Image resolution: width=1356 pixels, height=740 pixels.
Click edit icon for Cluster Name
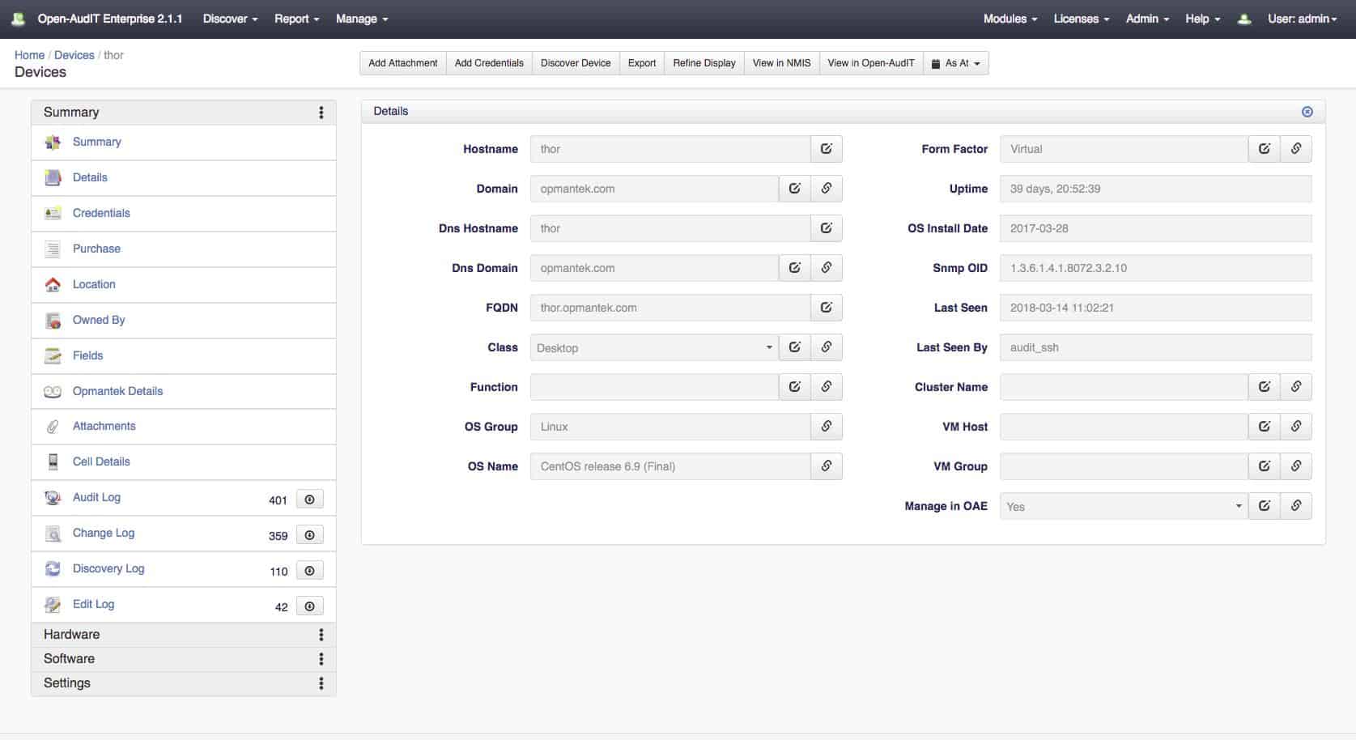click(1264, 387)
